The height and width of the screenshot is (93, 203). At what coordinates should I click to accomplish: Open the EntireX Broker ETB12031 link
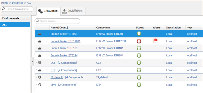(x=65, y=41)
